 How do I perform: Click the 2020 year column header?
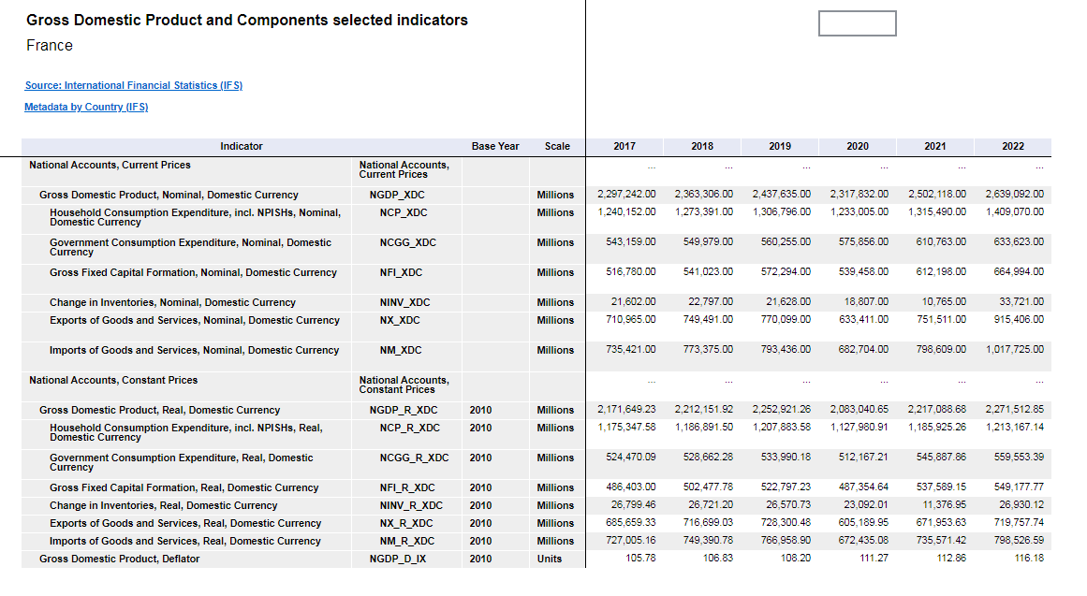[x=858, y=146]
